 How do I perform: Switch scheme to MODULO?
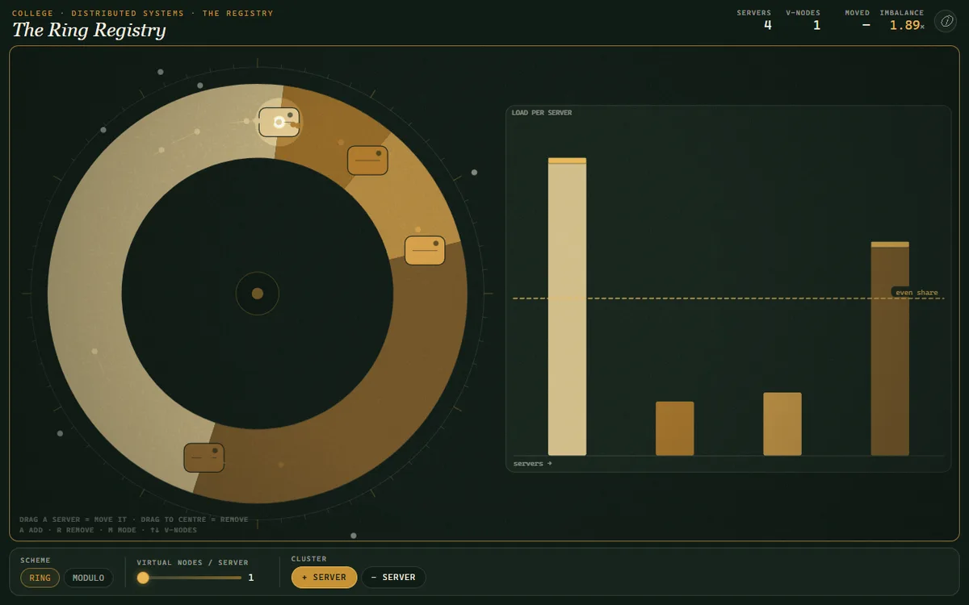click(89, 578)
